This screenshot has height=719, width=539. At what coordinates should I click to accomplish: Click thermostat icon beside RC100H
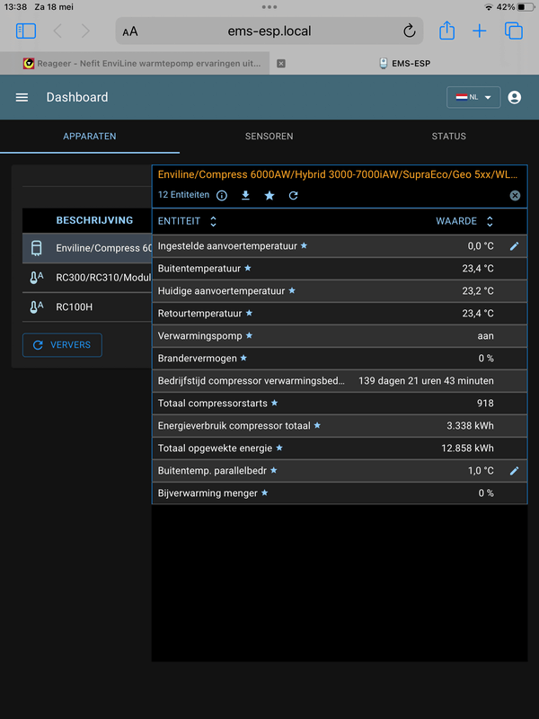(x=36, y=306)
